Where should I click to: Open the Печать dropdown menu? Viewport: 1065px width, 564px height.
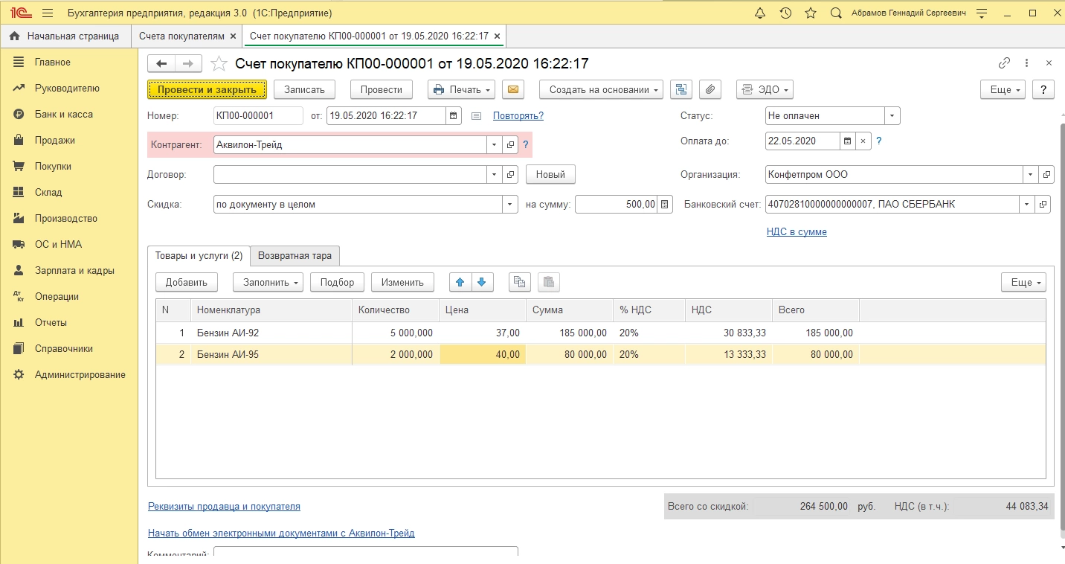click(461, 89)
